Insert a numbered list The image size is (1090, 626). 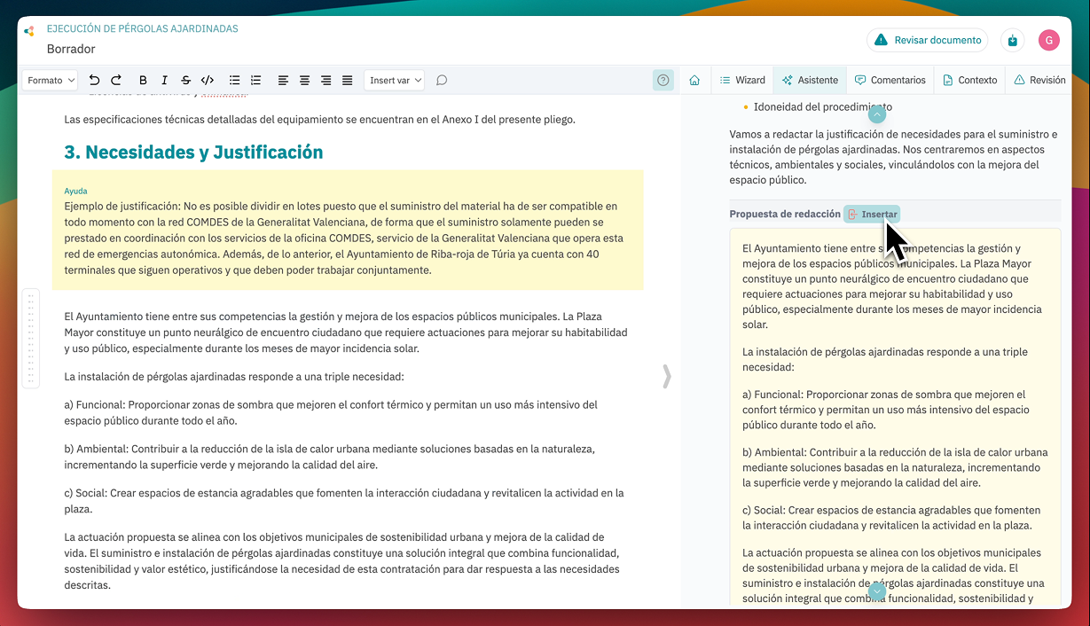pyautogui.click(x=256, y=80)
